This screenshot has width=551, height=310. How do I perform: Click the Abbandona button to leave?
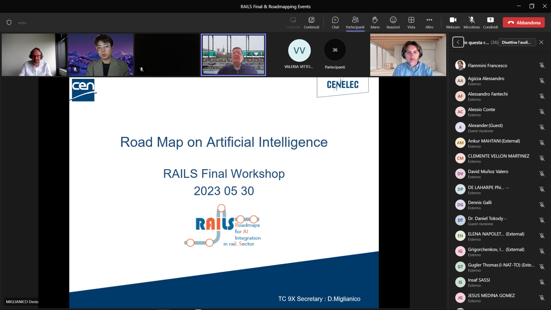coord(523,22)
